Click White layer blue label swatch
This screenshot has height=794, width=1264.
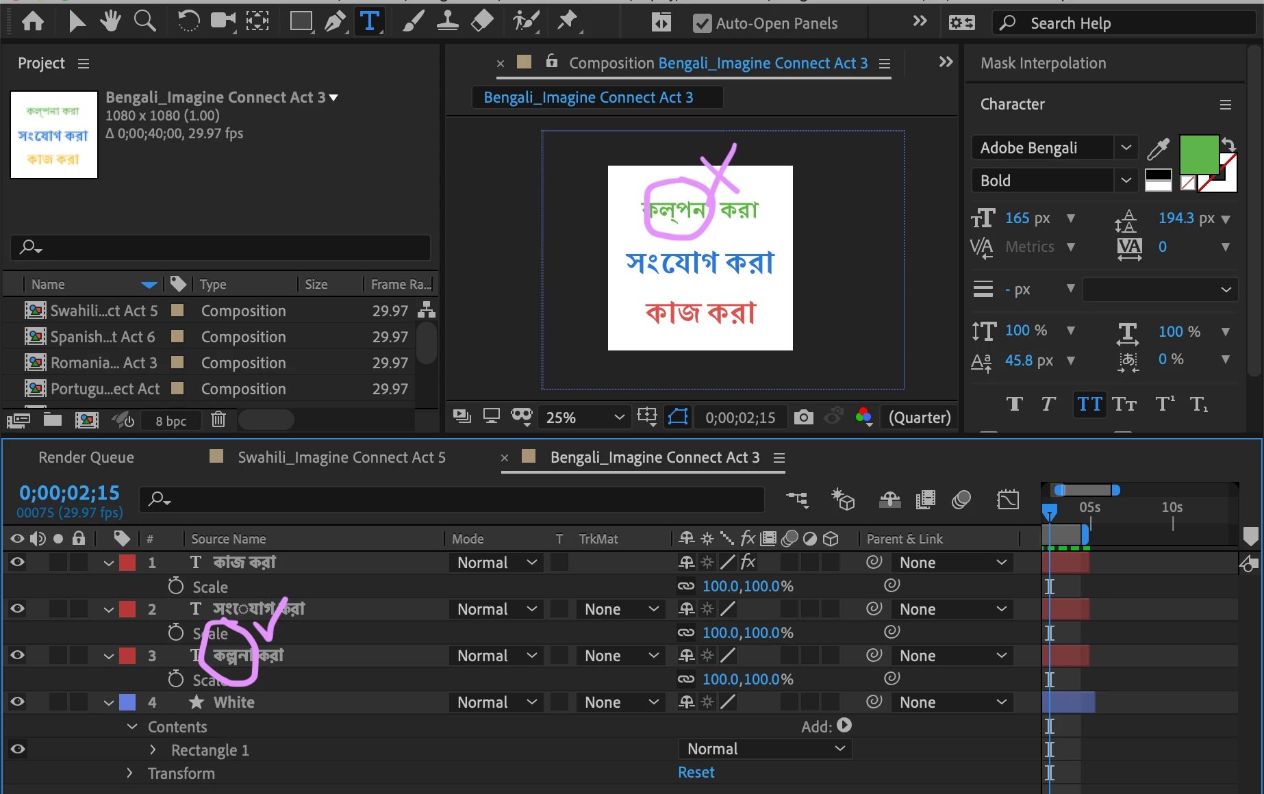point(127,702)
